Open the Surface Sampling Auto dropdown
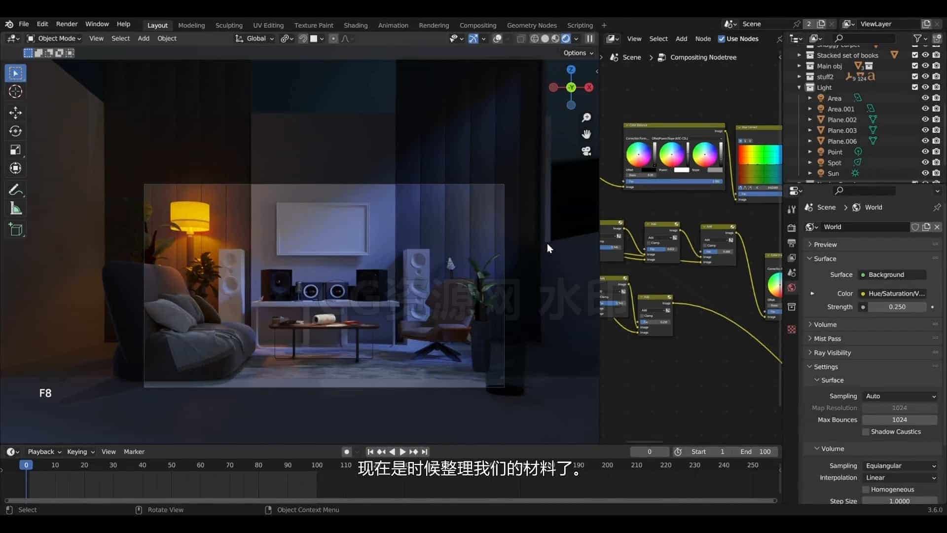The height and width of the screenshot is (533, 947). point(900,396)
